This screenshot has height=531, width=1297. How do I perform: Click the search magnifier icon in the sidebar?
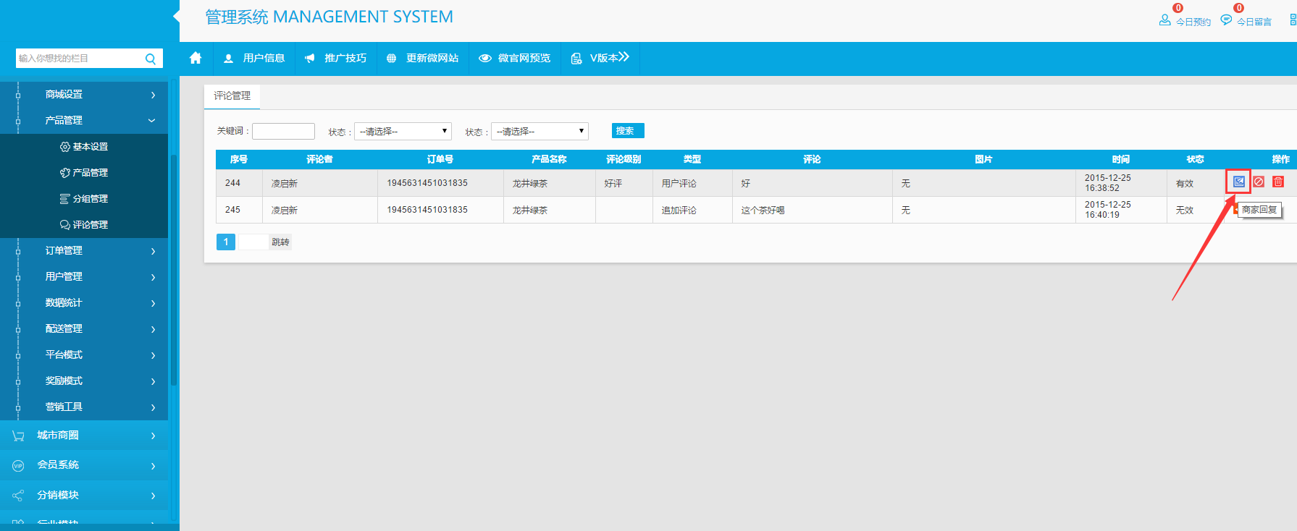point(151,59)
